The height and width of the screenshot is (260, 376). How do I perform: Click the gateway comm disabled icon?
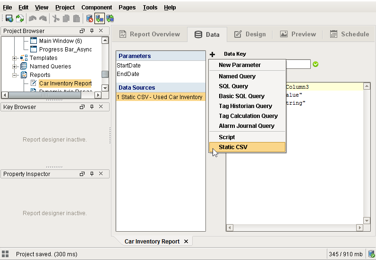pyautogui.click(x=89, y=18)
